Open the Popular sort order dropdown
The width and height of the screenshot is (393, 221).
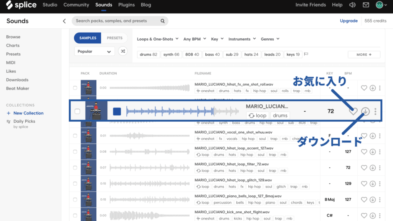[x=94, y=51]
